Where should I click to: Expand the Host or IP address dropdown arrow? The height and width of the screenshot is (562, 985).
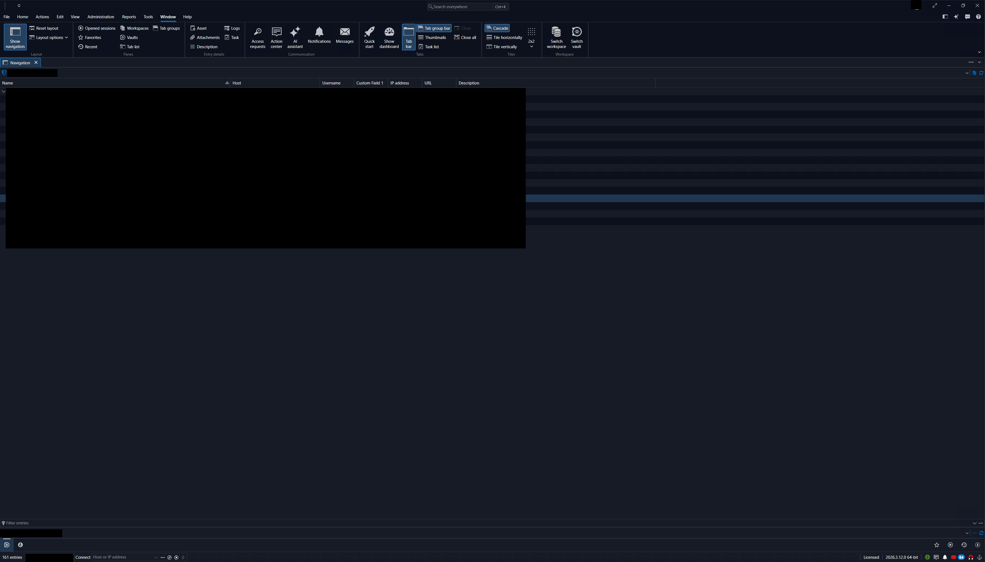[x=156, y=557]
